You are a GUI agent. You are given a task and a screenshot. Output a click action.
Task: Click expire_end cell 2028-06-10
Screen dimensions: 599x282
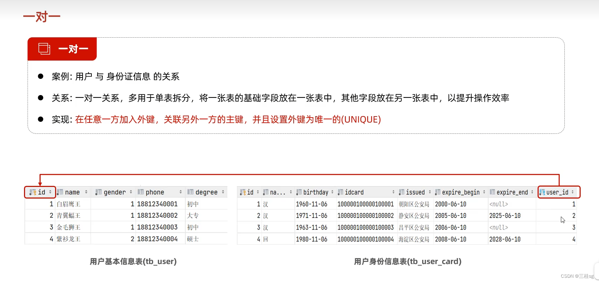click(505, 239)
